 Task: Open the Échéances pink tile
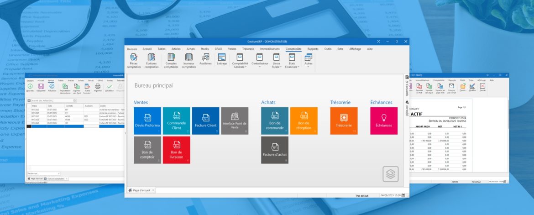(x=383, y=121)
